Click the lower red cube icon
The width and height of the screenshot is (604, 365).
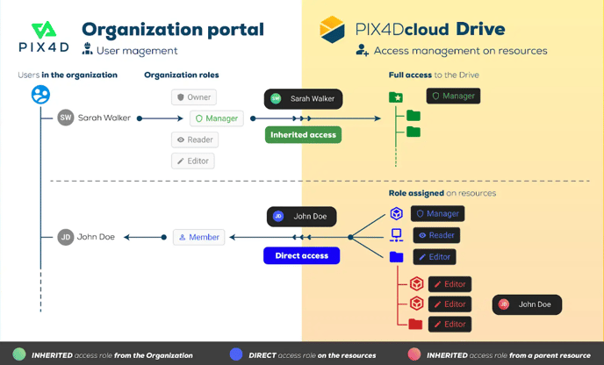(x=416, y=304)
